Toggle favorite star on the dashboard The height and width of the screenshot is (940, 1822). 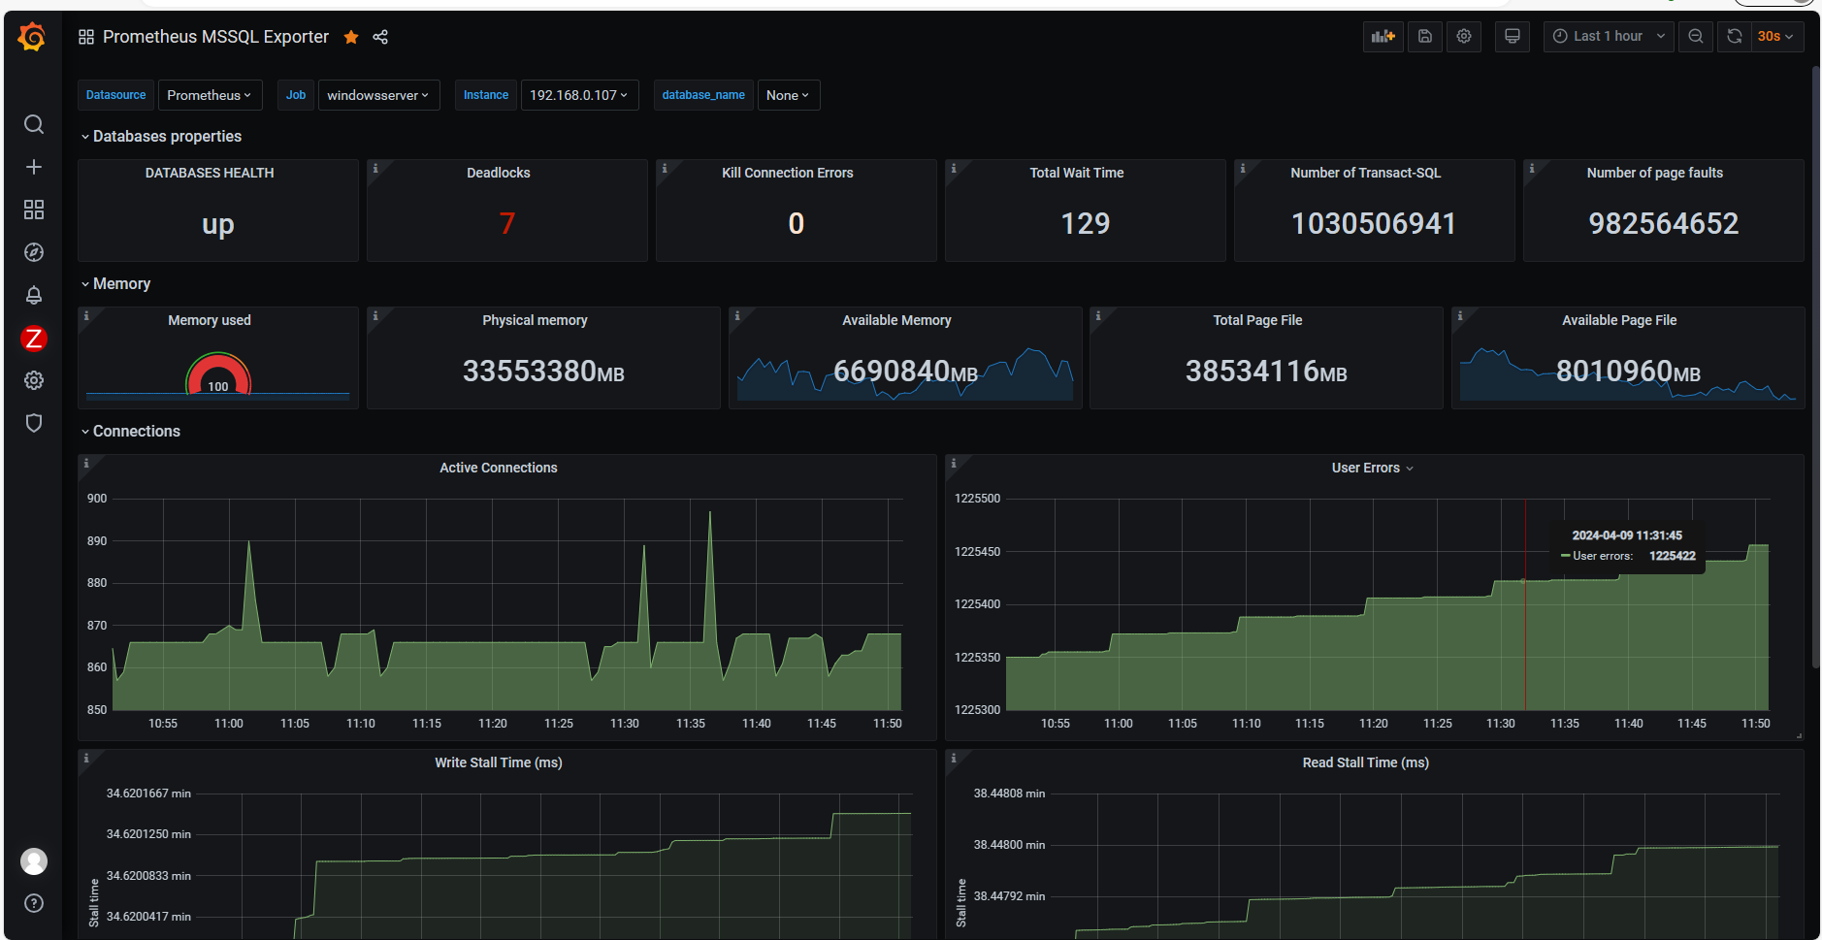coord(350,37)
